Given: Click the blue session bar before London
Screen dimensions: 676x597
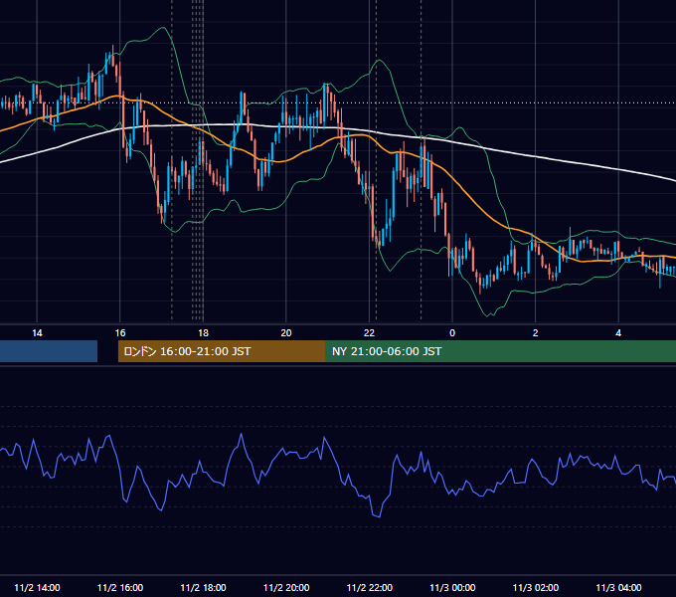Looking at the screenshot, I should click(x=49, y=351).
